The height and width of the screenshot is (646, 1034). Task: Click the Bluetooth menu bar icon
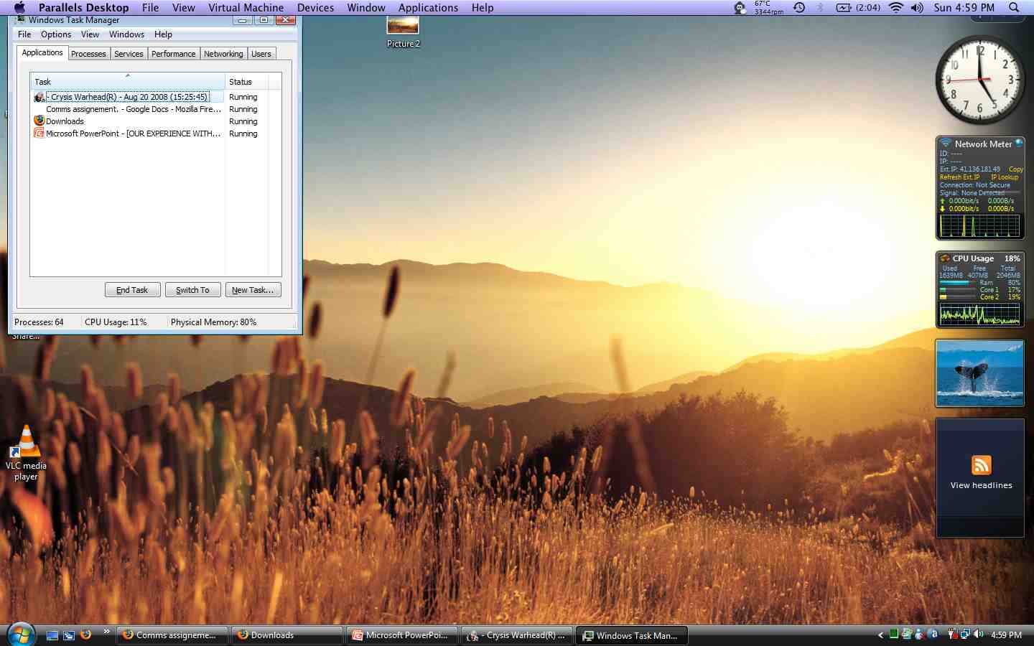coord(820,7)
